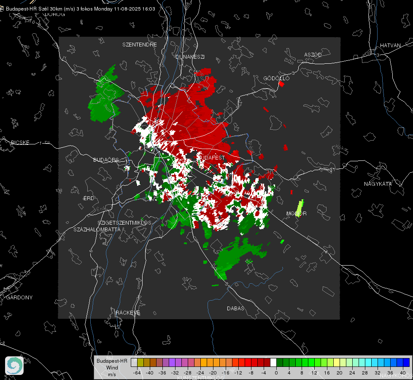413x380 pixels.
Task: Click the legend title Budapest-HR Wind m/s
Action: (x=112, y=368)
